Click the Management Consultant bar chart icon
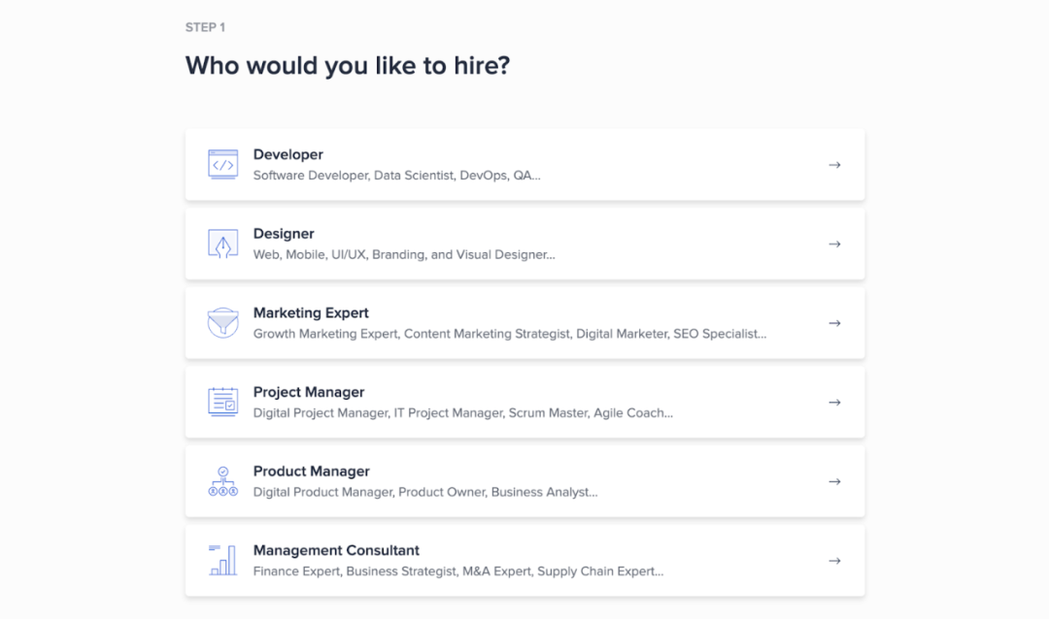1049x619 pixels. 222,560
